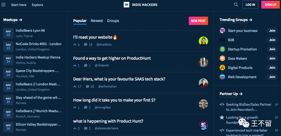Open Start your business group name
The width and height of the screenshot is (281, 136).
click(x=243, y=31)
